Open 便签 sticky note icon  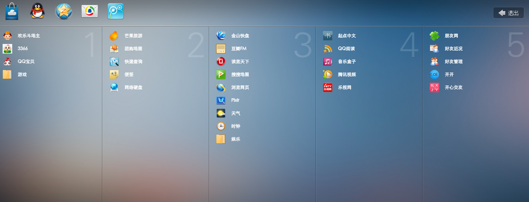[x=114, y=75]
